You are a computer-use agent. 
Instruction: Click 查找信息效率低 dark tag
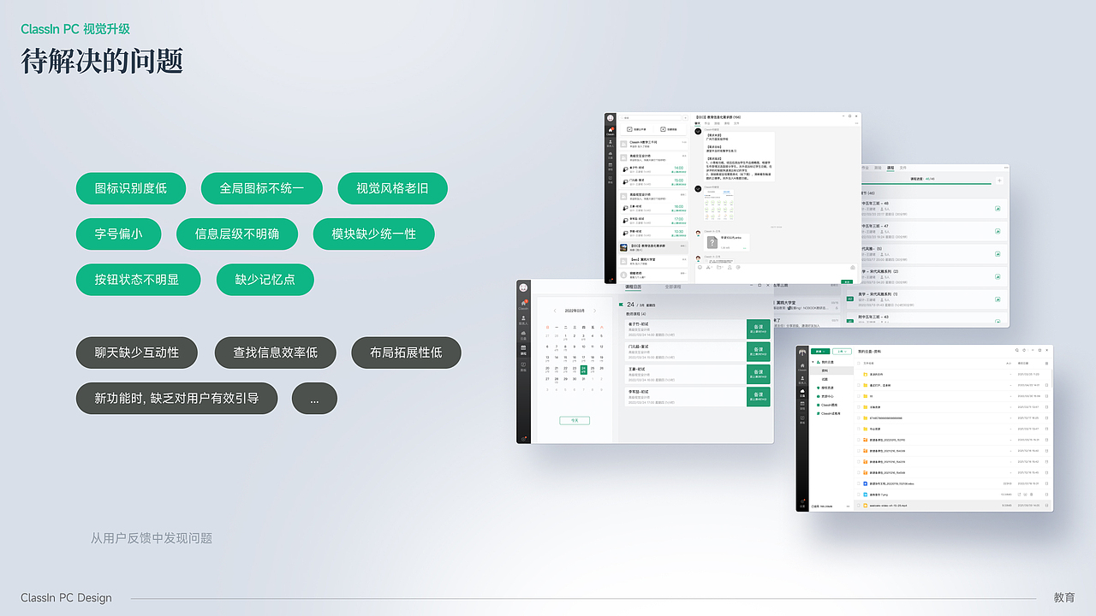(276, 352)
